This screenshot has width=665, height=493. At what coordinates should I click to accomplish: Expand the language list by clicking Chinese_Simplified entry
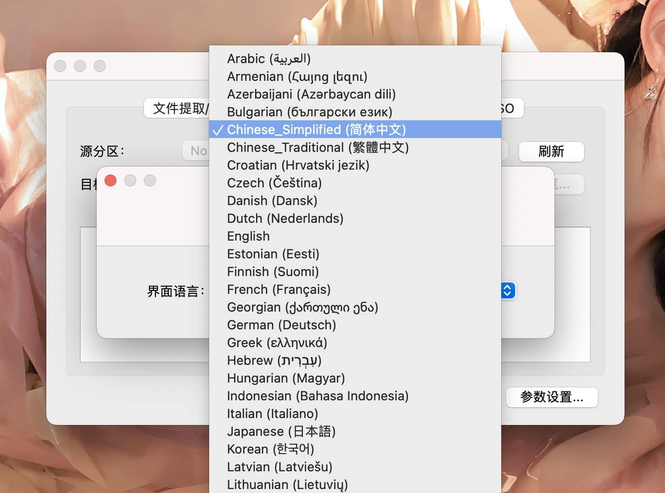click(316, 130)
